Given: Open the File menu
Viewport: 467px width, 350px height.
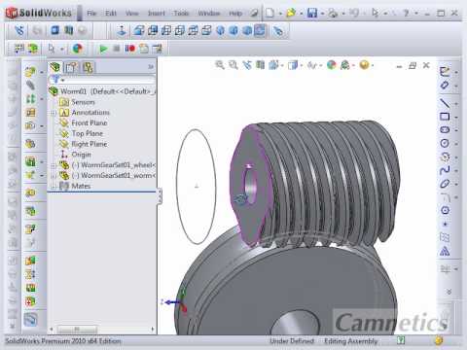Looking at the screenshot, I should point(91,14).
